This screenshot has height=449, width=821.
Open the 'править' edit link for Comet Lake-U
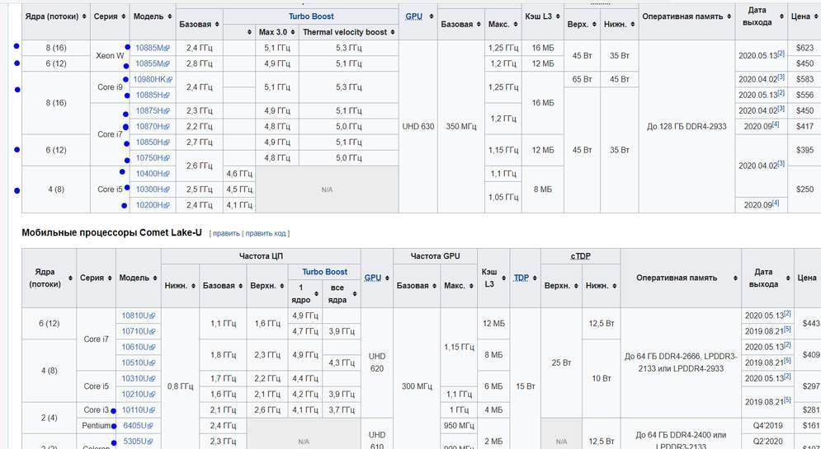click(x=226, y=234)
